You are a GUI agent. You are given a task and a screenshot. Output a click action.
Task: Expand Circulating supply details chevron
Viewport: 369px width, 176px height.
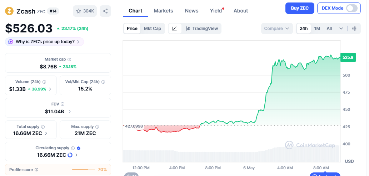click(76, 155)
